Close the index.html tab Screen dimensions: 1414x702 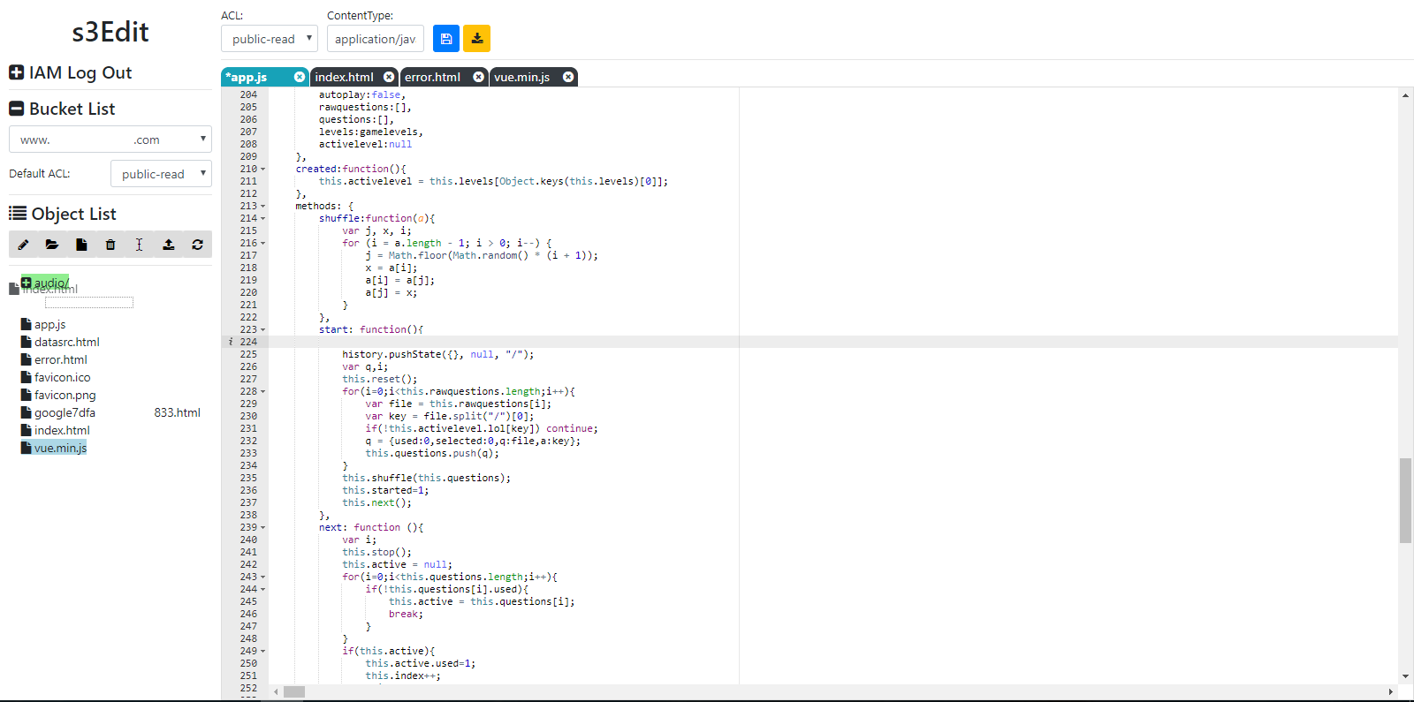pyautogui.click(x=389, y=77)
